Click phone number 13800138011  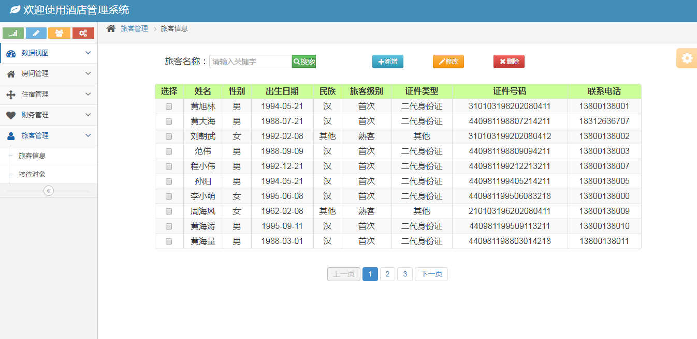click(x=604, y=241)
